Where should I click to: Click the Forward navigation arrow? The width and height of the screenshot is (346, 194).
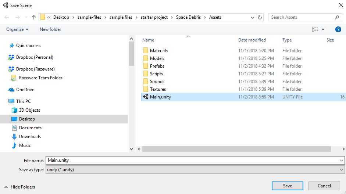17,17
